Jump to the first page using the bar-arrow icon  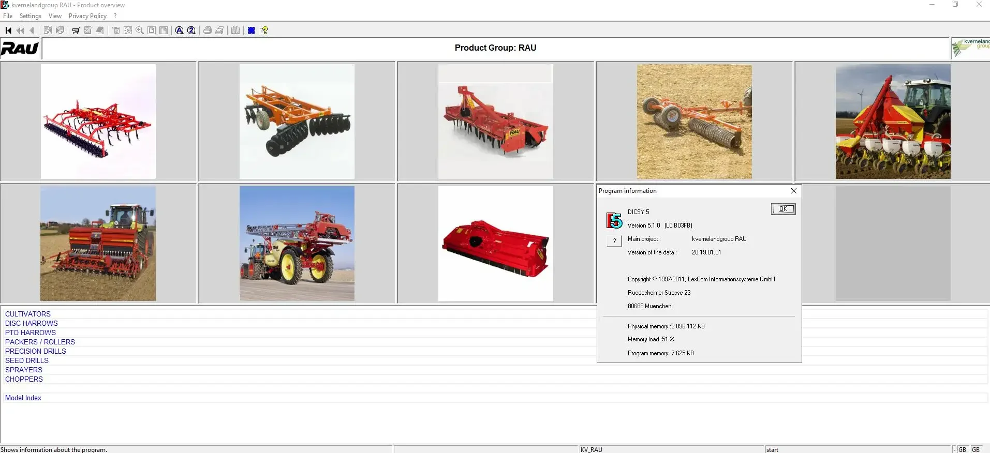coord(8,31)
